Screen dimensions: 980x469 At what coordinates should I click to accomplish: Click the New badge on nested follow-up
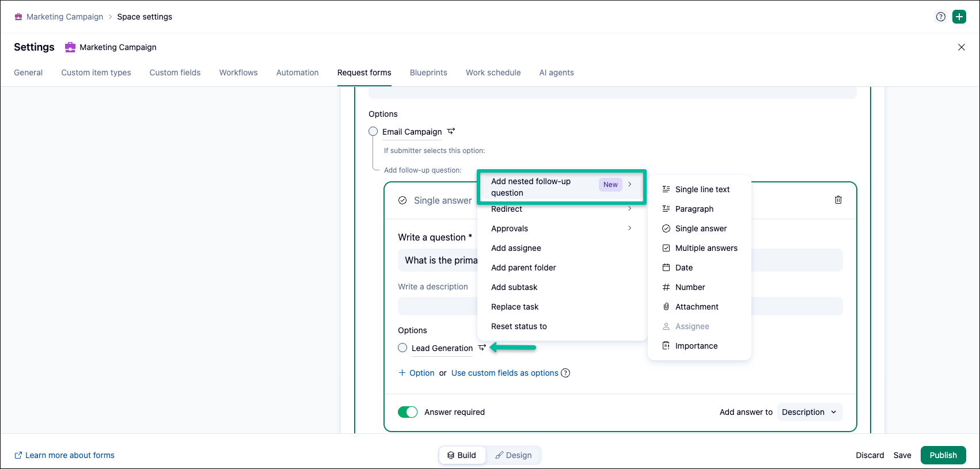coord(610,185)
